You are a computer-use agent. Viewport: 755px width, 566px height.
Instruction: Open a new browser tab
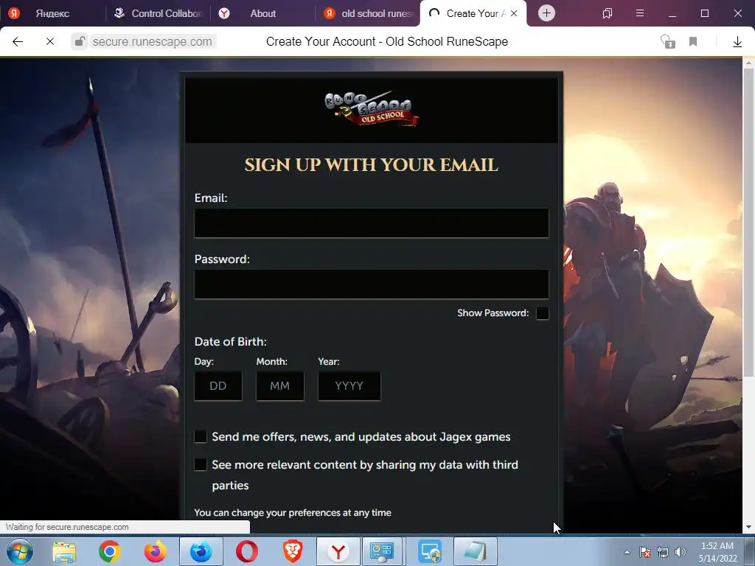click(546, 13)
